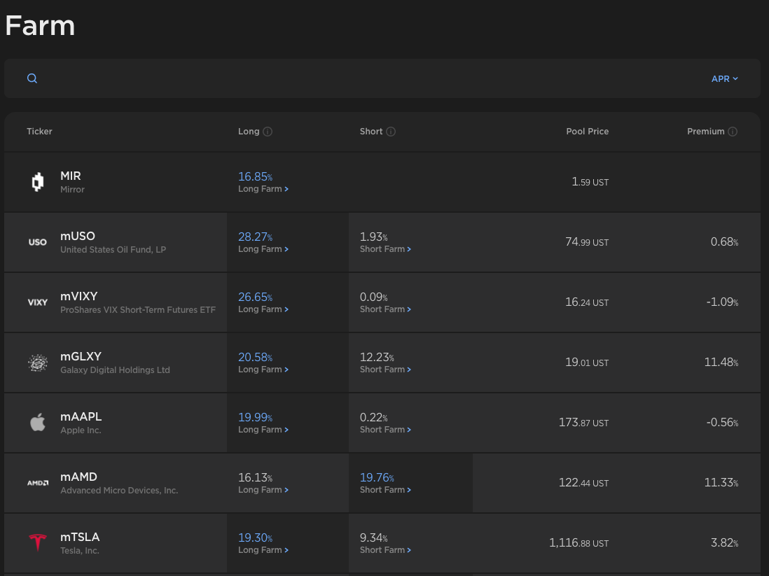Click the 3.82% mTSLA premium value
Screen dimensions: 769x576
[724, 542]
